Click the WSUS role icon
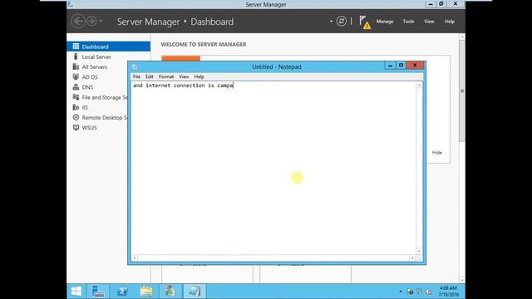 point(76,127)
